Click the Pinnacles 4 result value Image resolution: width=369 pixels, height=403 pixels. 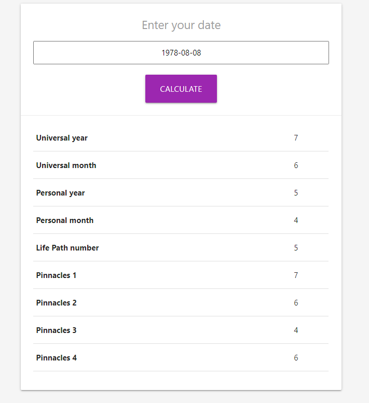tap(296, 358)
